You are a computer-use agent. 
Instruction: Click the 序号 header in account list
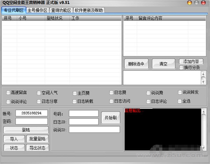click(9, 18)
